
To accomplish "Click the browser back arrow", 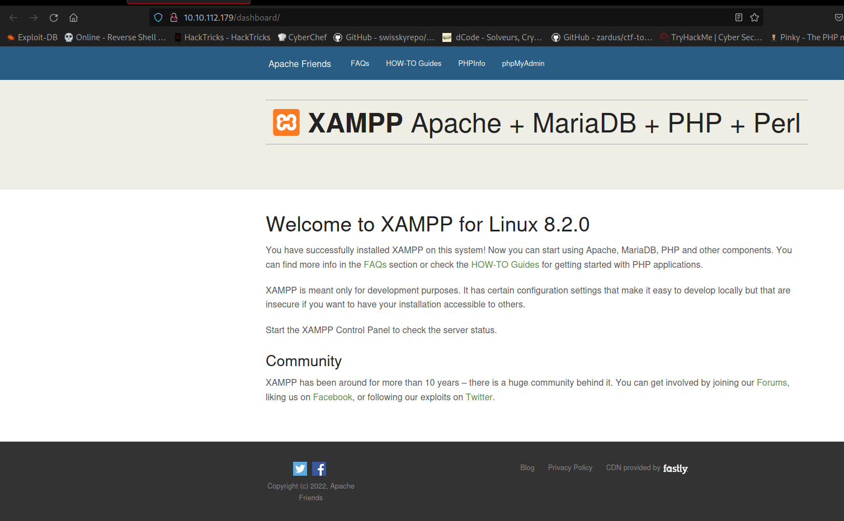I will (13, 18).
